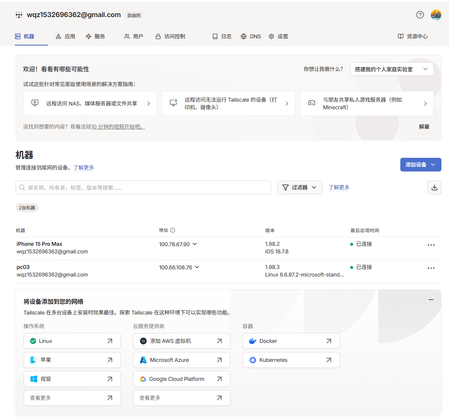Click the printer/camera device screen icon
Screen dimensions: 449x418
pos(173,103)
